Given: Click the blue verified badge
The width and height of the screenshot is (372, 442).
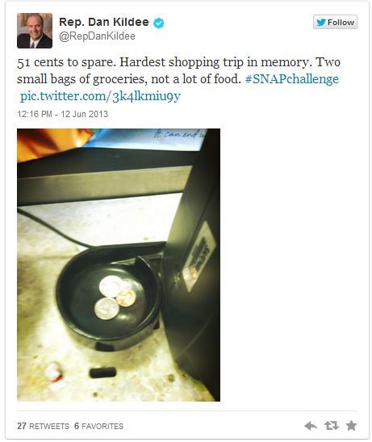Looking at the screenshot, I should coord(158,23).
